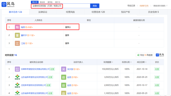Click the orange 江 avatar icon

[x=17, y=43]
